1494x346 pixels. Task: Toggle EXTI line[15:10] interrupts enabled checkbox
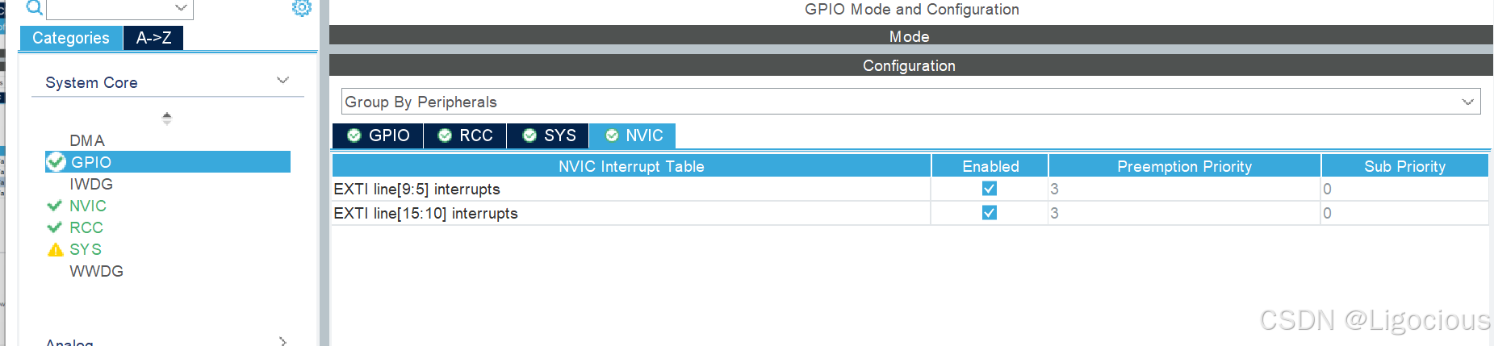pos(990,213)
